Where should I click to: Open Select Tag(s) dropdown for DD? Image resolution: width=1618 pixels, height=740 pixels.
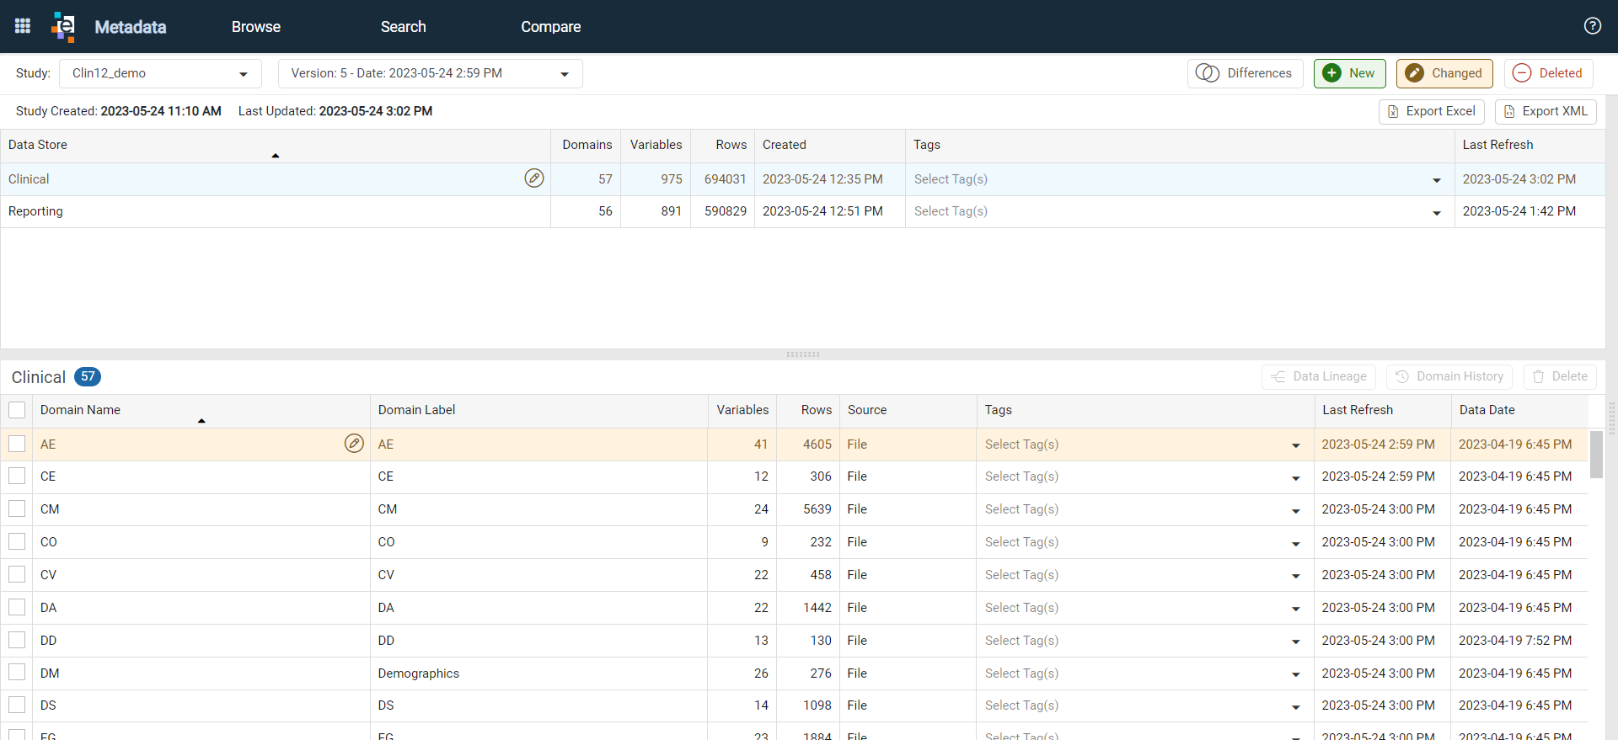[x=1144, y=641]
